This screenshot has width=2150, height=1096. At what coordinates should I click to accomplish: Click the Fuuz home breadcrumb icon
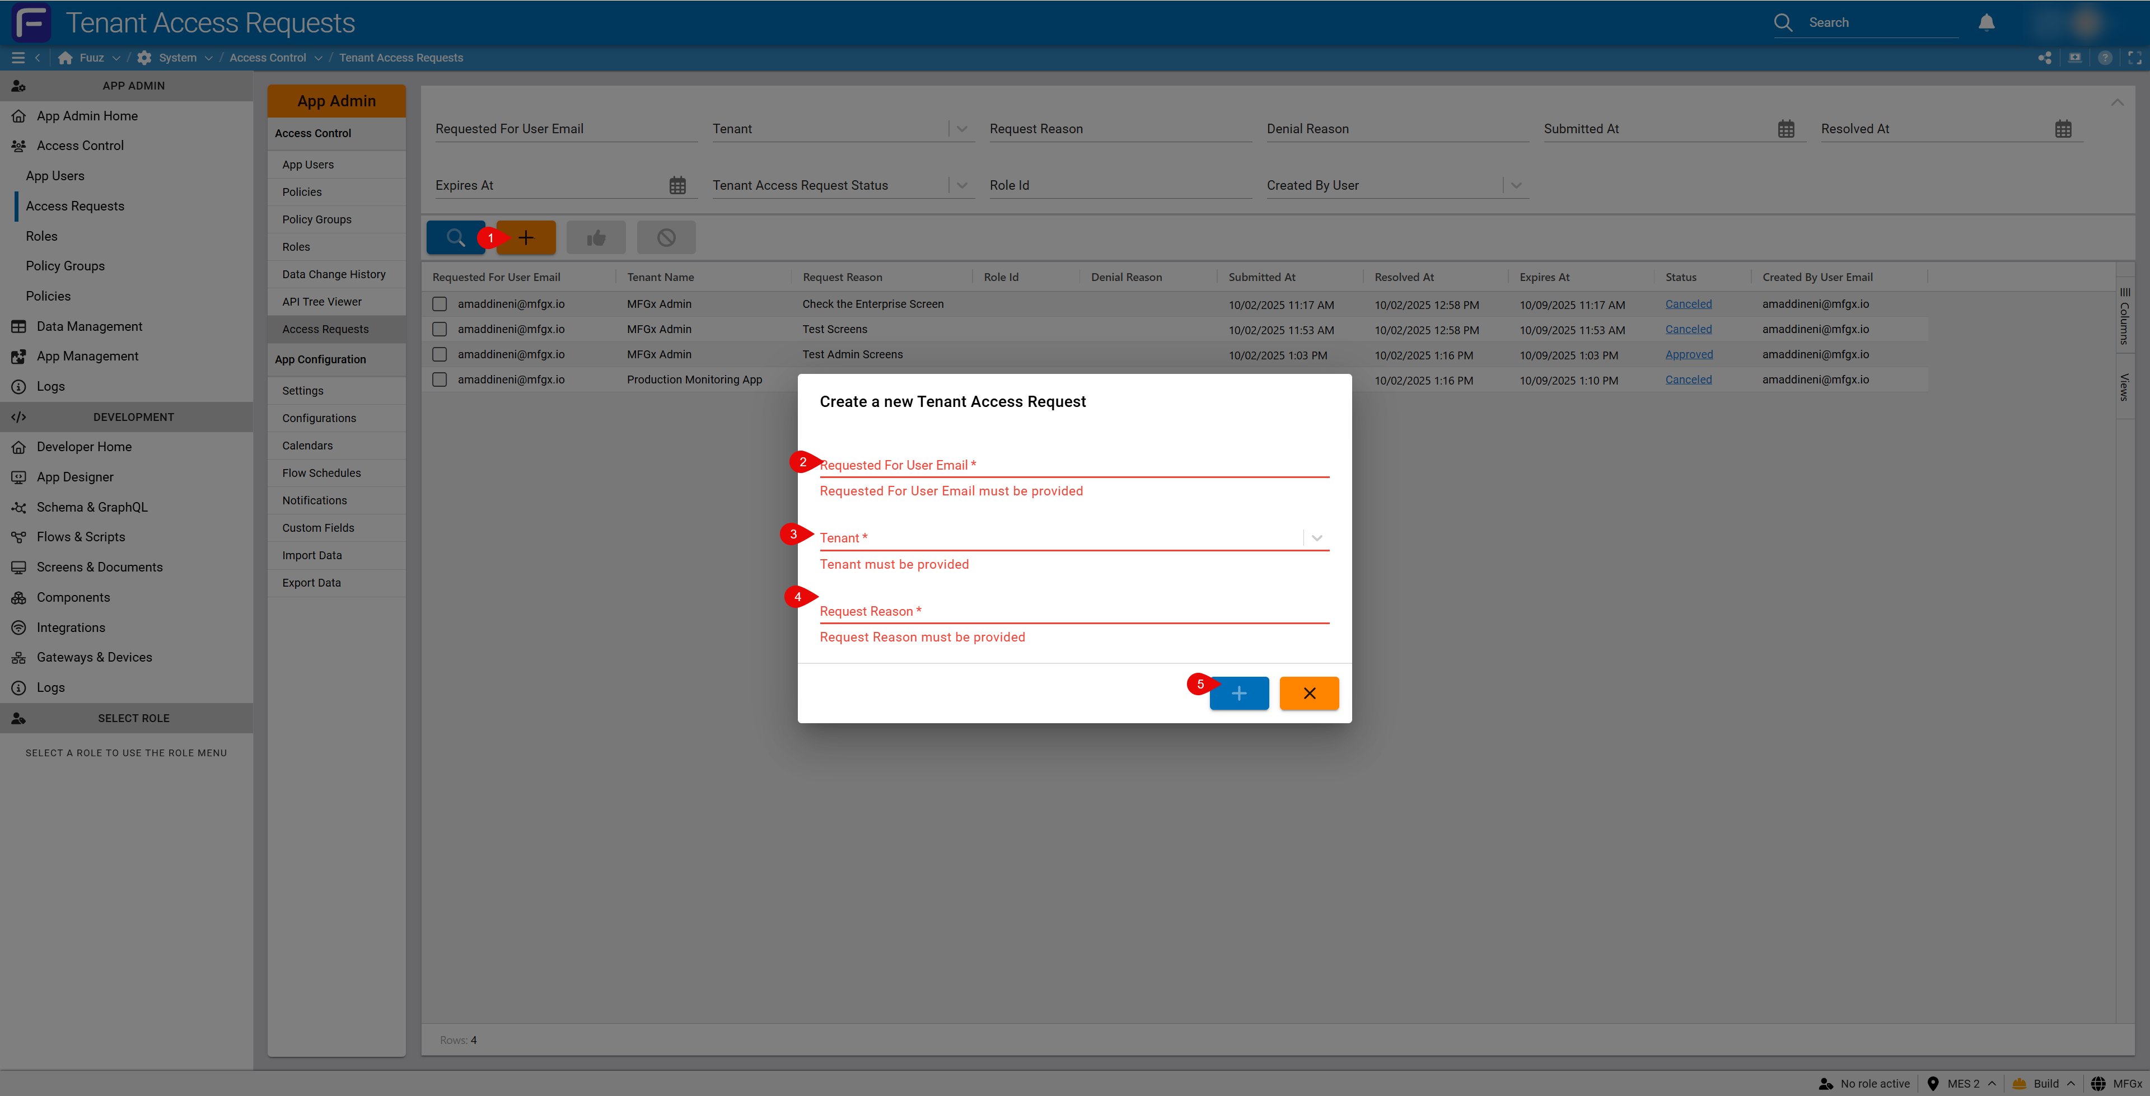pyautogui.click(x=66, y=58)
